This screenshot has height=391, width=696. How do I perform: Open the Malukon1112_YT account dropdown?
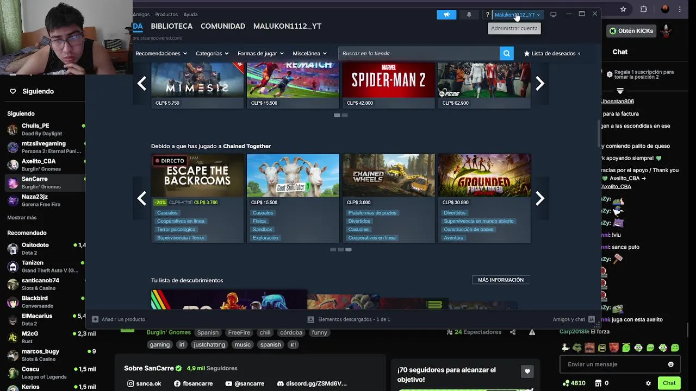click(x=517, y=15)
